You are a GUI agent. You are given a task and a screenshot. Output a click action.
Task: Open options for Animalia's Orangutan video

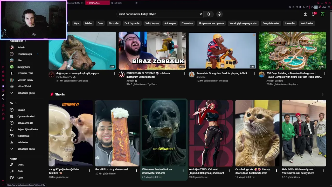255,74
